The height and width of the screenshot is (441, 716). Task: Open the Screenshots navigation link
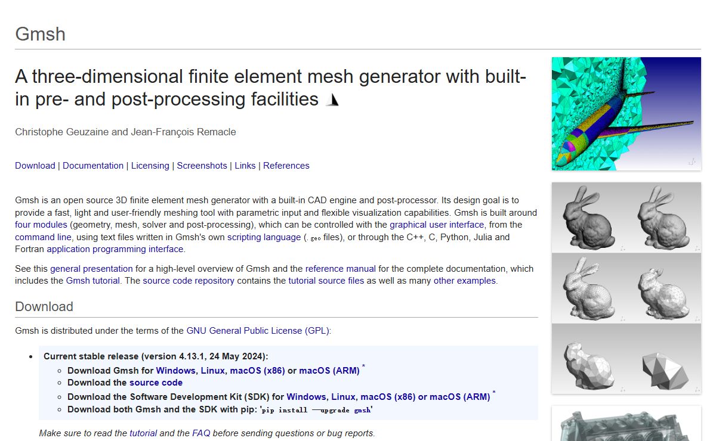tap(202, 166)
